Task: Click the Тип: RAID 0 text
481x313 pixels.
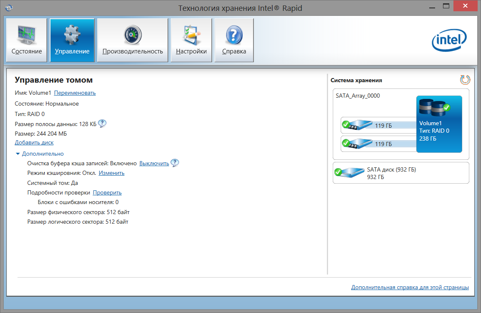Action: (x=30, y=114)
